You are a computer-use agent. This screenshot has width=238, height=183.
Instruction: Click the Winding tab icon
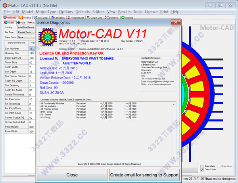tap(21, 17)
